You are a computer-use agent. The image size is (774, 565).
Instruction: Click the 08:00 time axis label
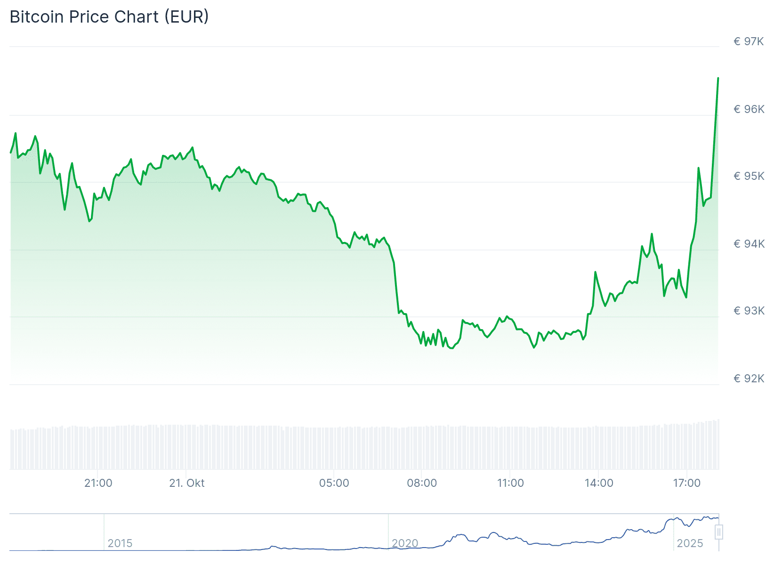(x=422, y=483)
